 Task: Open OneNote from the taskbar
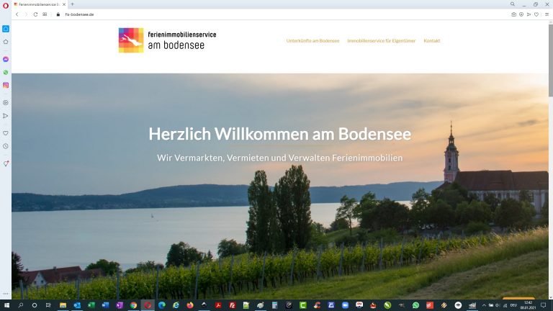[x=120, y=305]
